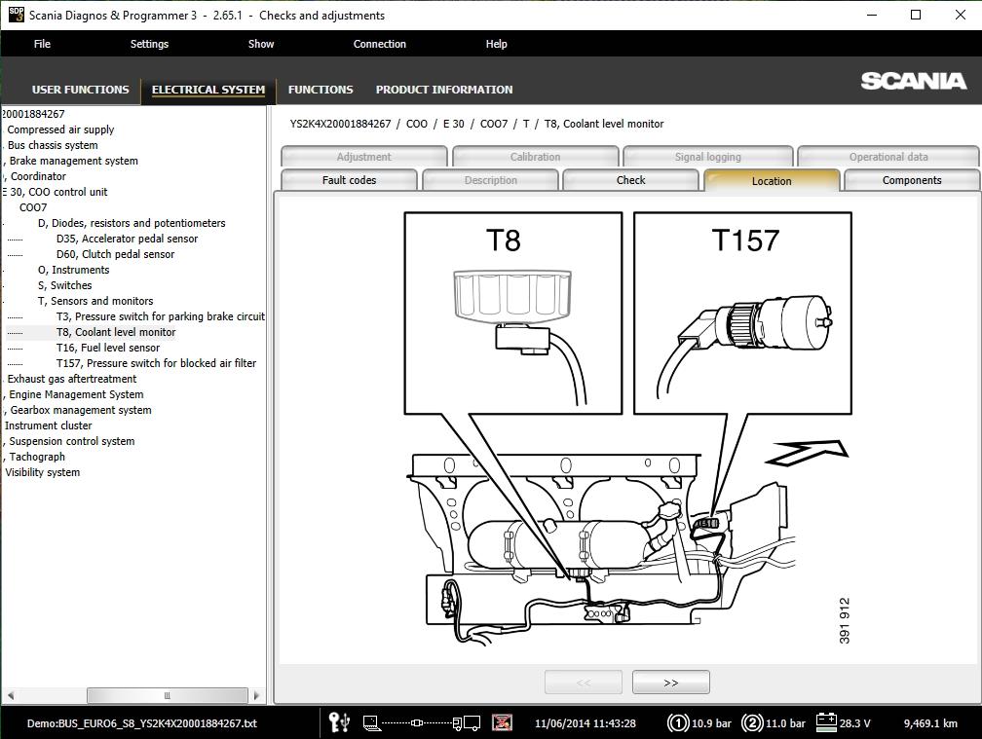Switch to the Fault codes tab
This screenshot has height=739, width=982.
tap(349, 180)
